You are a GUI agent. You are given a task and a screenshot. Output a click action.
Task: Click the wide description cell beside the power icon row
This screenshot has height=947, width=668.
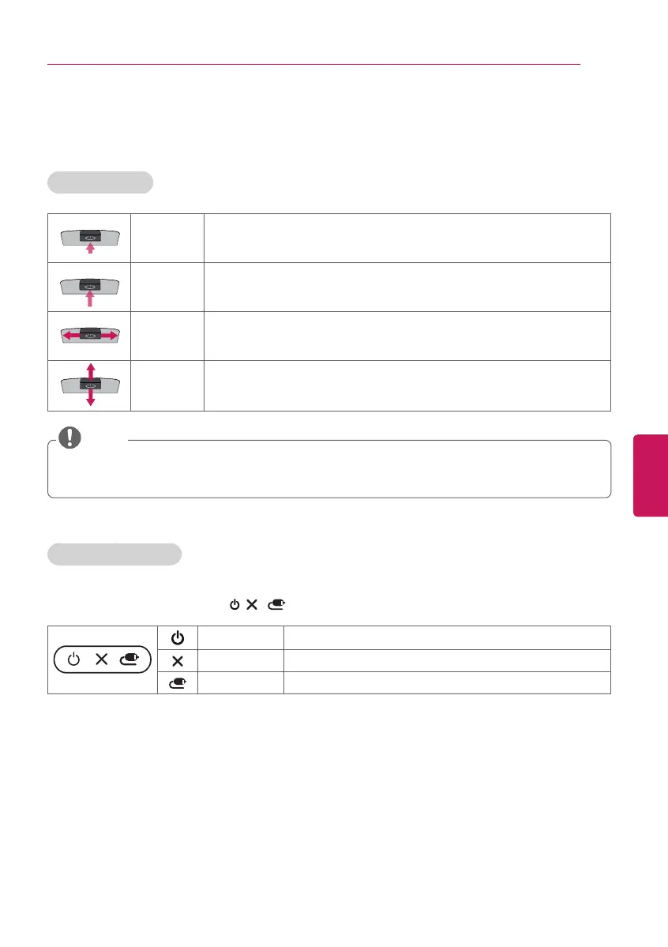click(x=447, y=637)
